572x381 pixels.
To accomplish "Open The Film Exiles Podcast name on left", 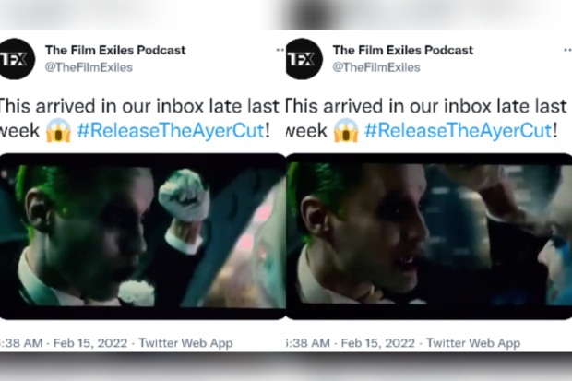I will pyautogui.click(x=115, y=50).
